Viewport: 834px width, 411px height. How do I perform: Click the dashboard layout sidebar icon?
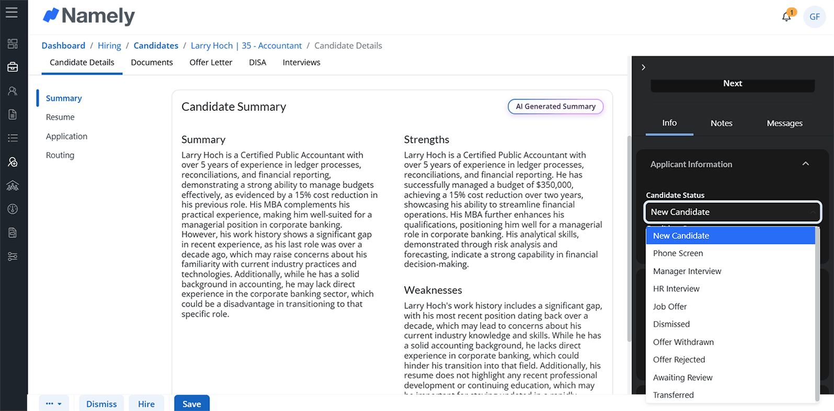pyautogui.click(x=13, y=44)
